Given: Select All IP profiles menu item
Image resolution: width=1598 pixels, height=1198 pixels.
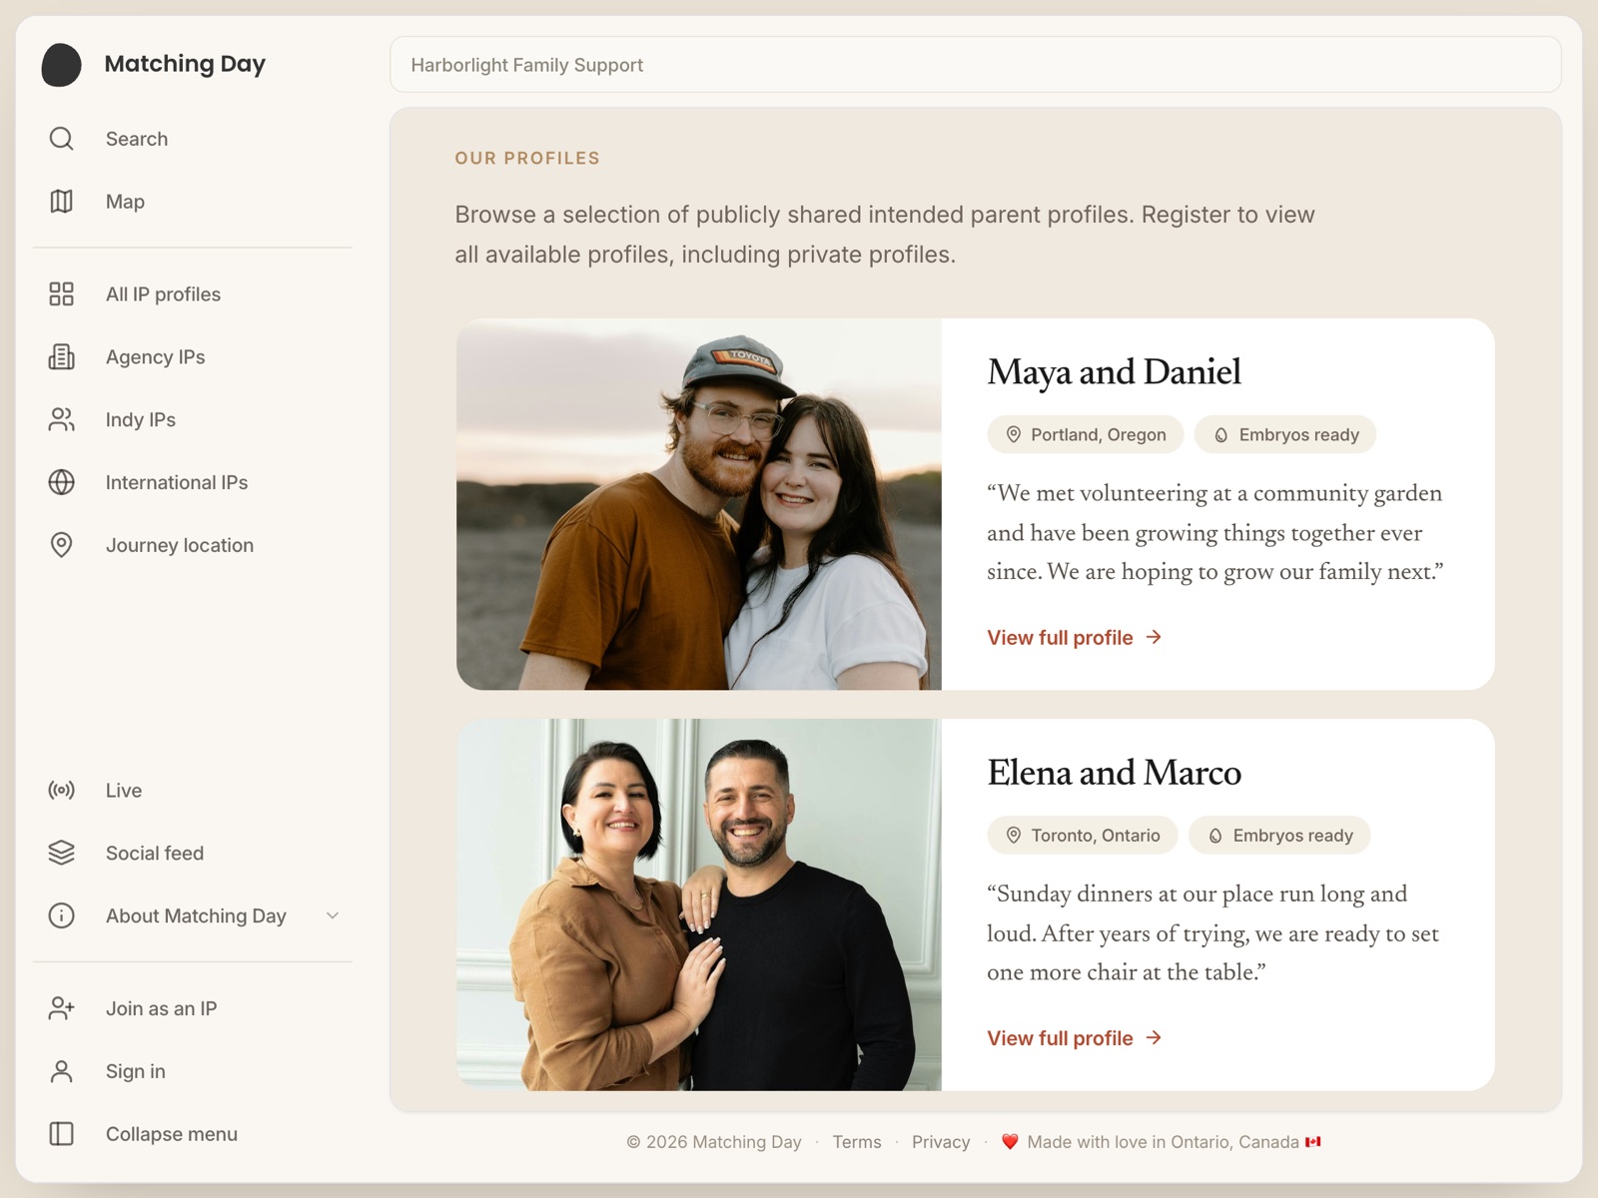Looking at the screenshot, I should [192, 294].
